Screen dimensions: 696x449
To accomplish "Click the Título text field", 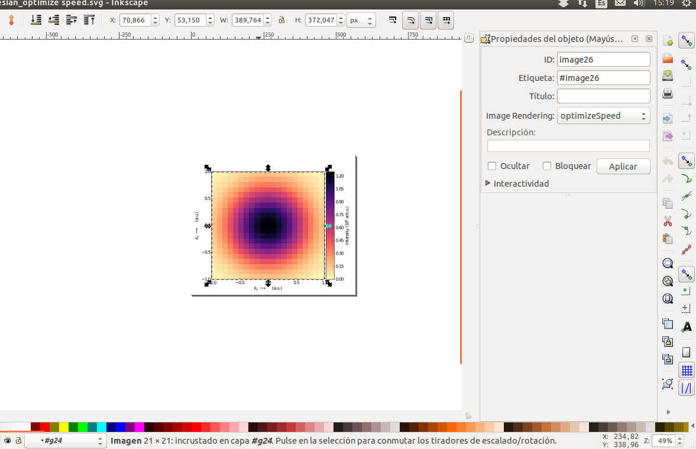I will click(603, 96).
